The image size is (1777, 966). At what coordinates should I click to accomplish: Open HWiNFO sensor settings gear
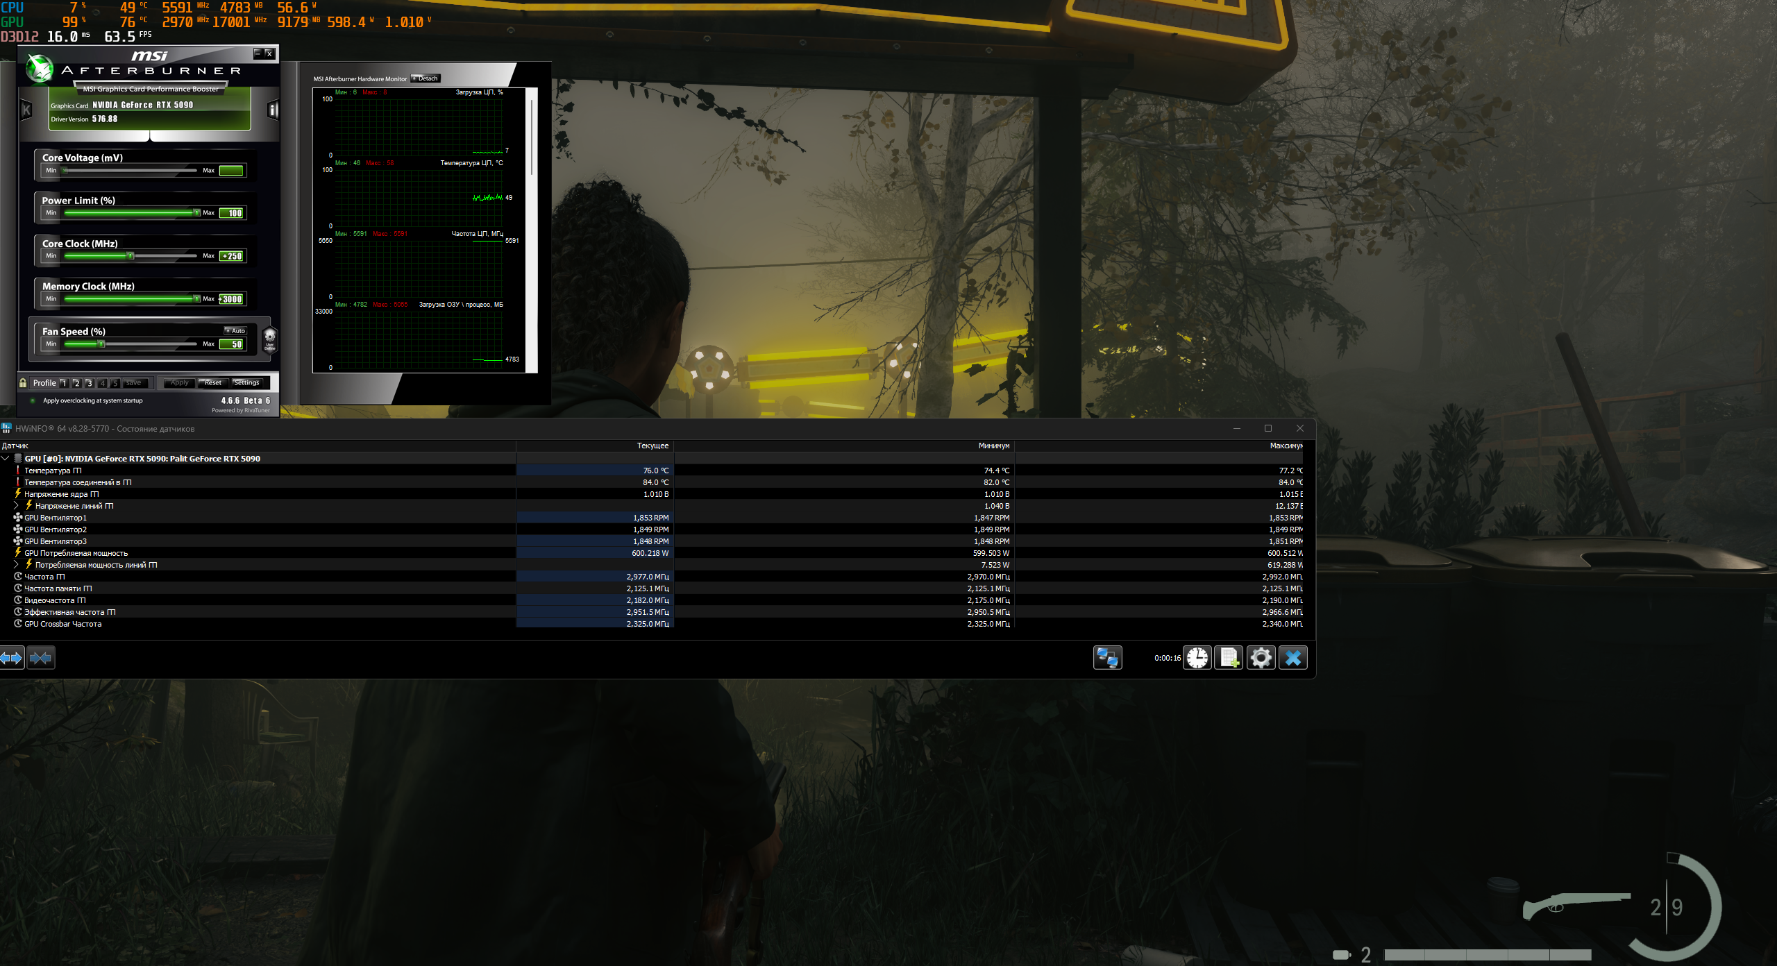[1261, 657]
